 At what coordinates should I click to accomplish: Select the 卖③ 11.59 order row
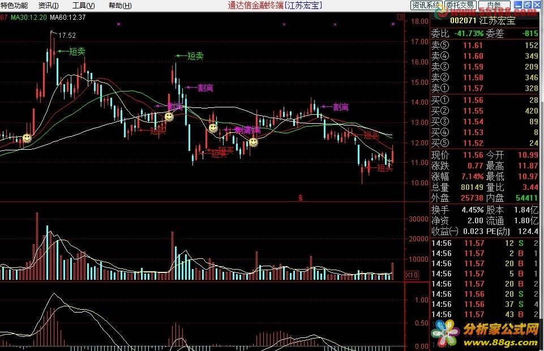(x=485, y=67)
